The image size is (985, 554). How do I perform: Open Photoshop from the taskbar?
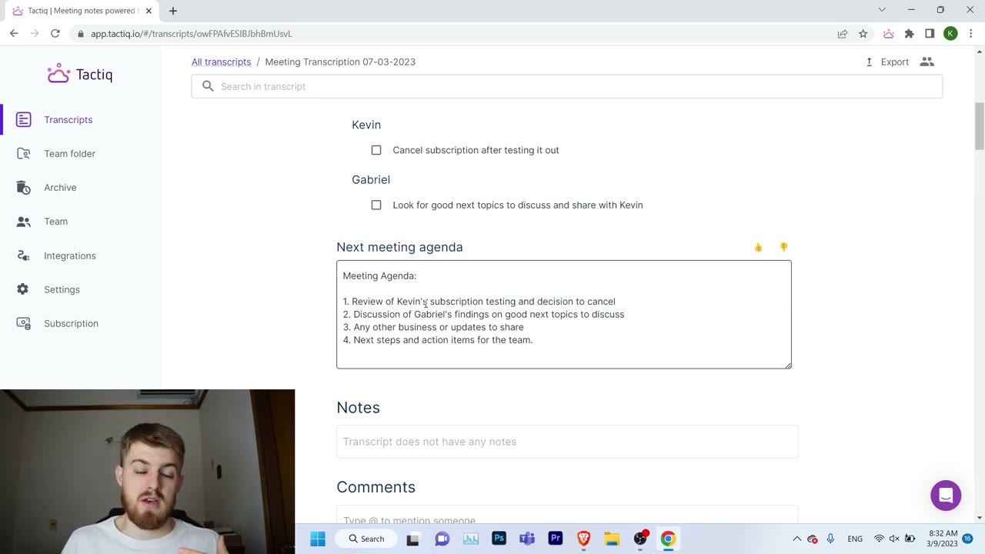click(499, 539)
